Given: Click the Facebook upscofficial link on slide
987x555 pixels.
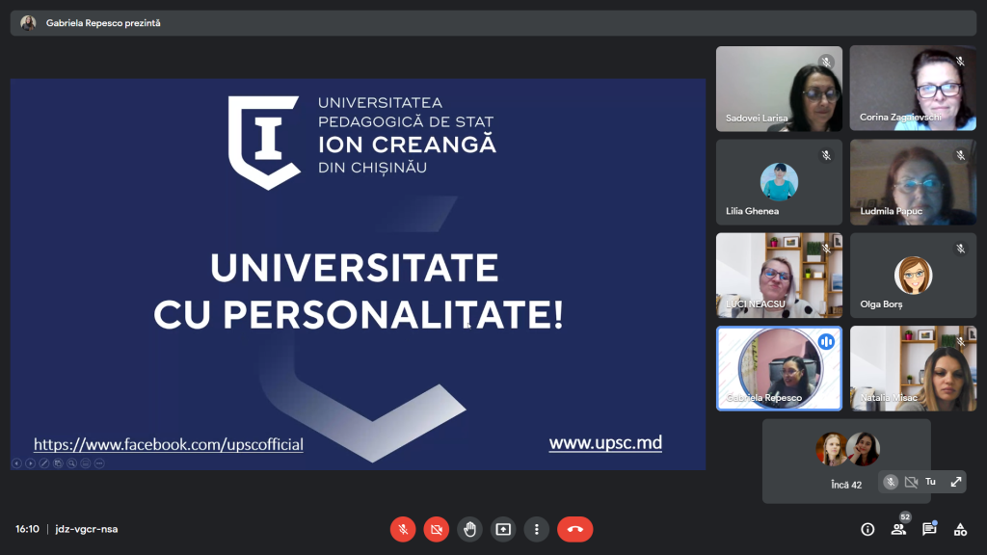Looking at the screenshot, I should pos(169,444).
